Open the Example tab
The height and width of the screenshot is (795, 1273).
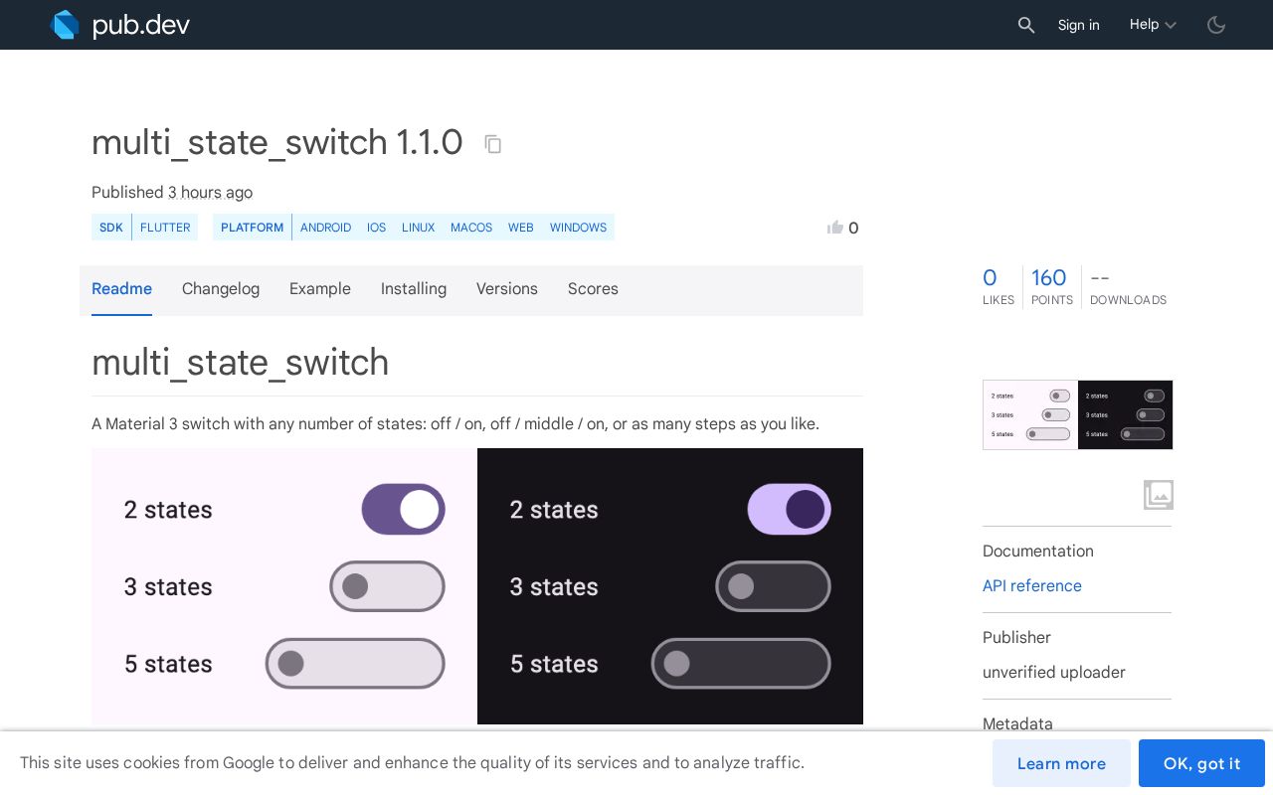point(320,289)
